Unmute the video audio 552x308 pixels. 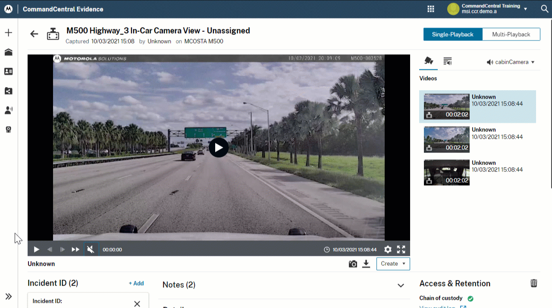[x=91, y=249]
